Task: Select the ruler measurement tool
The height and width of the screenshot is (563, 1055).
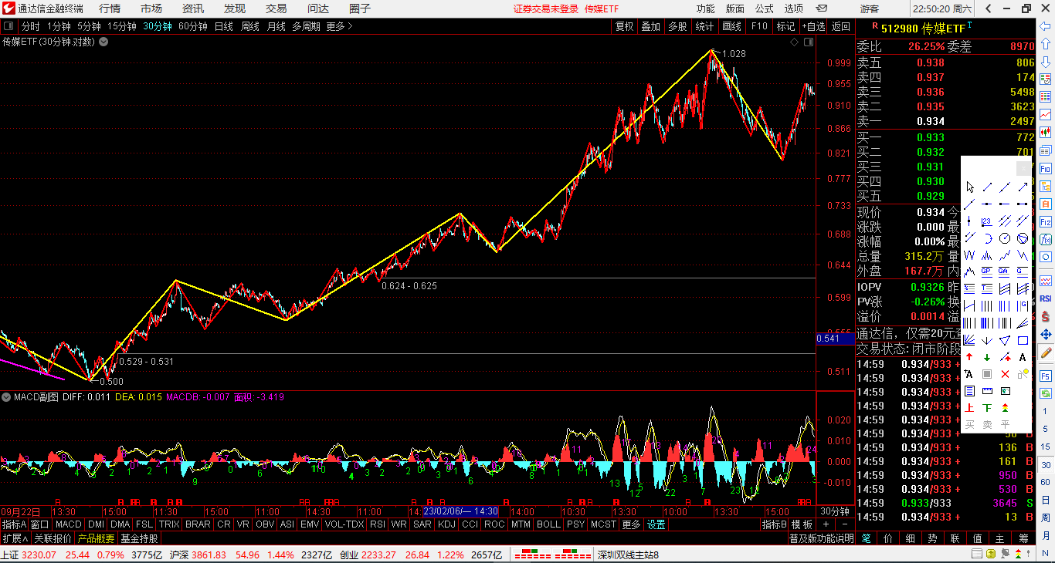Action: pos(987,391)
